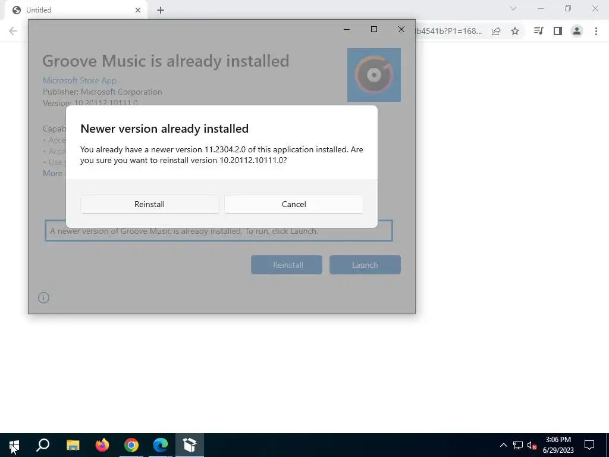The width and height of the screenshot is (609, 457).
Task: Open the Microsoft Store App link
Action: click(80, 80)
